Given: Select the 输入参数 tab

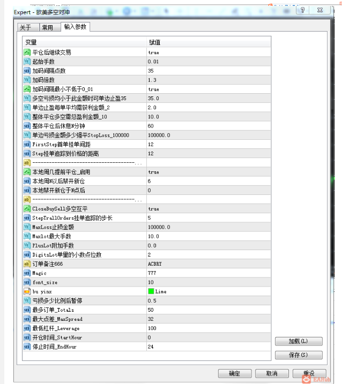Looking at the screenshot, I should point(75,27).
